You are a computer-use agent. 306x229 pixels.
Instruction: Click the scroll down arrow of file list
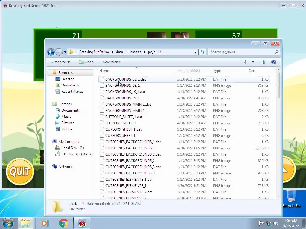pos(278,196)
